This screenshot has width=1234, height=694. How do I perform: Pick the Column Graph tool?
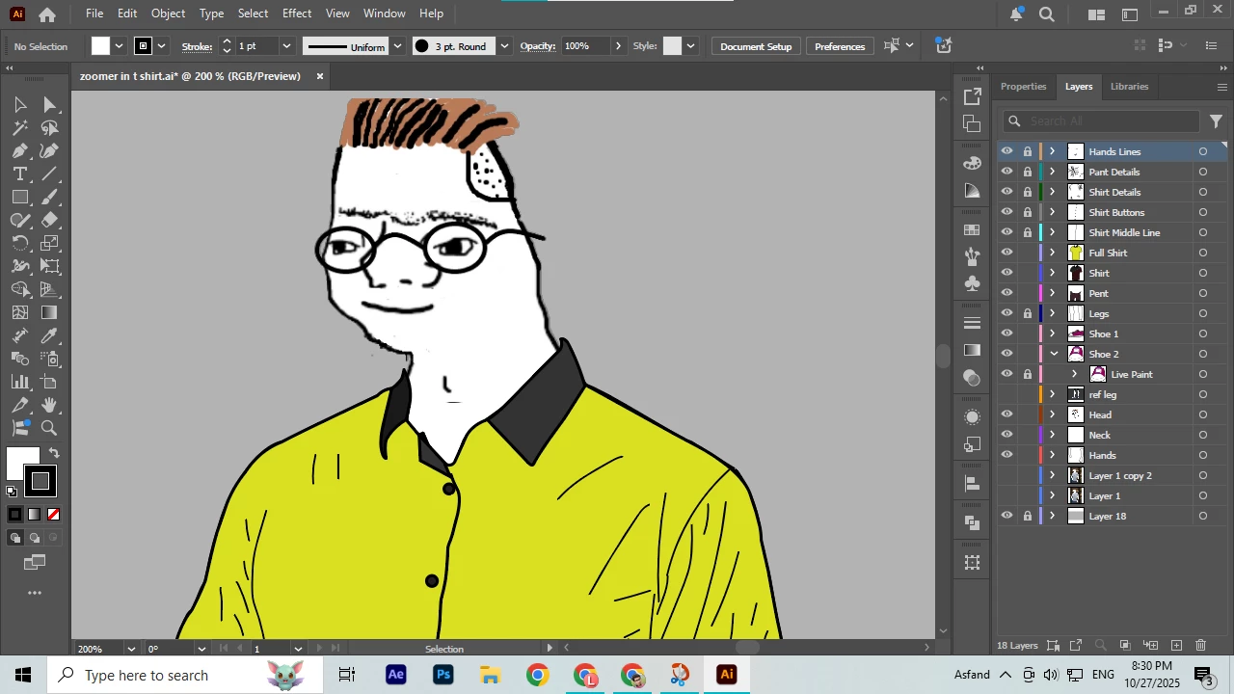pyautogui.click(x=20, y=382)
